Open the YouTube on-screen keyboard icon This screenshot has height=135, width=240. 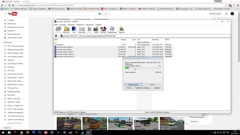coord(100,14)
